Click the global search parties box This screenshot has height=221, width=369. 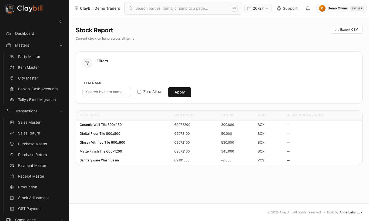click(x=183, y=8)
